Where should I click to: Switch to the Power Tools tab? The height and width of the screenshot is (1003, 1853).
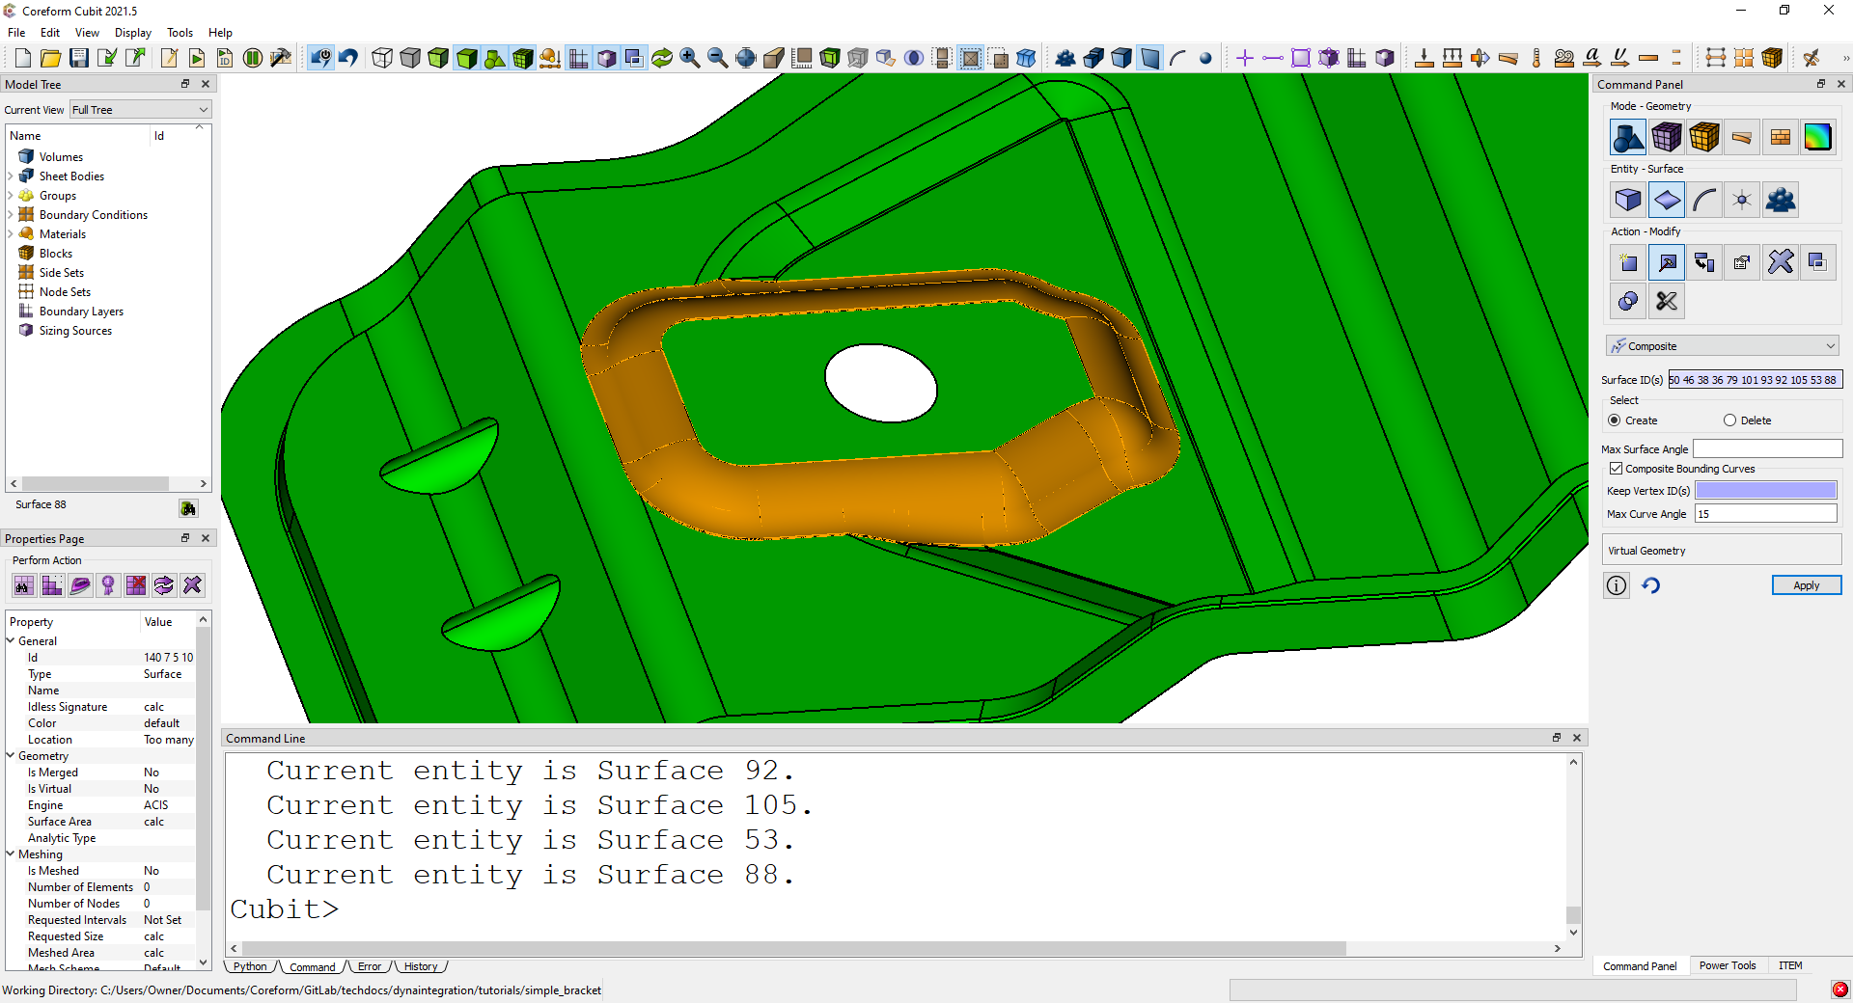pyautogui.click(x=1727, y=965)
